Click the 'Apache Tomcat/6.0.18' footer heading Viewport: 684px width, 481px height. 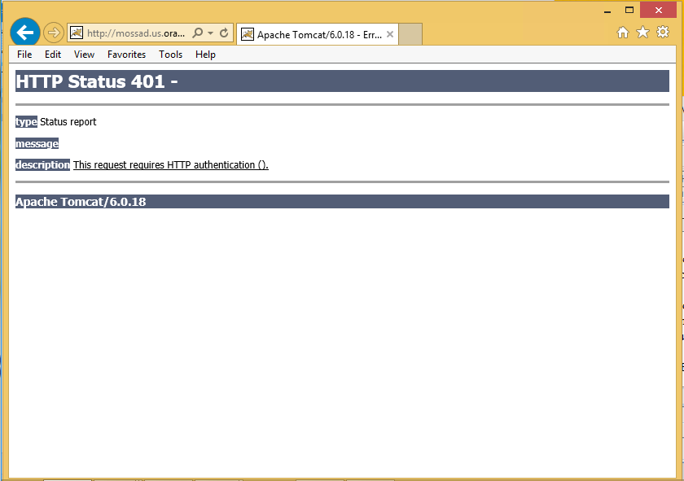81,202
